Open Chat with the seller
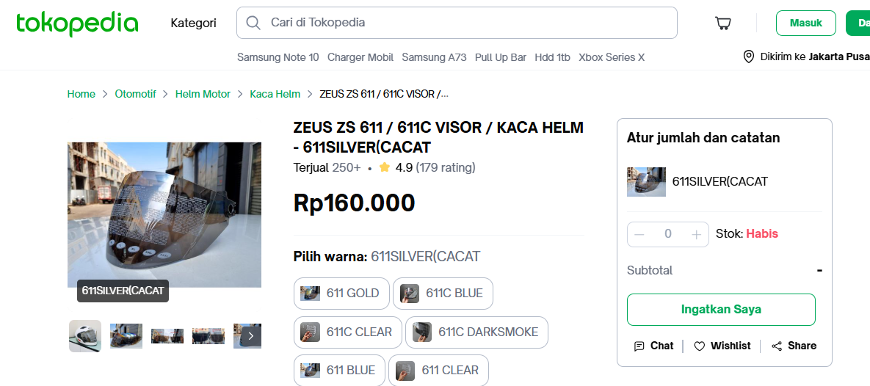Screen dimensions: 870x386 [x=653, y=346]
